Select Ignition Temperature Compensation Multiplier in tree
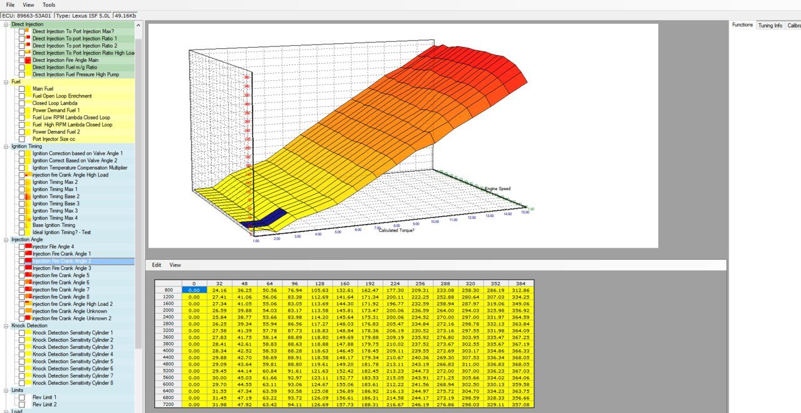The image size is (801, 413). [x=80, y=168]
